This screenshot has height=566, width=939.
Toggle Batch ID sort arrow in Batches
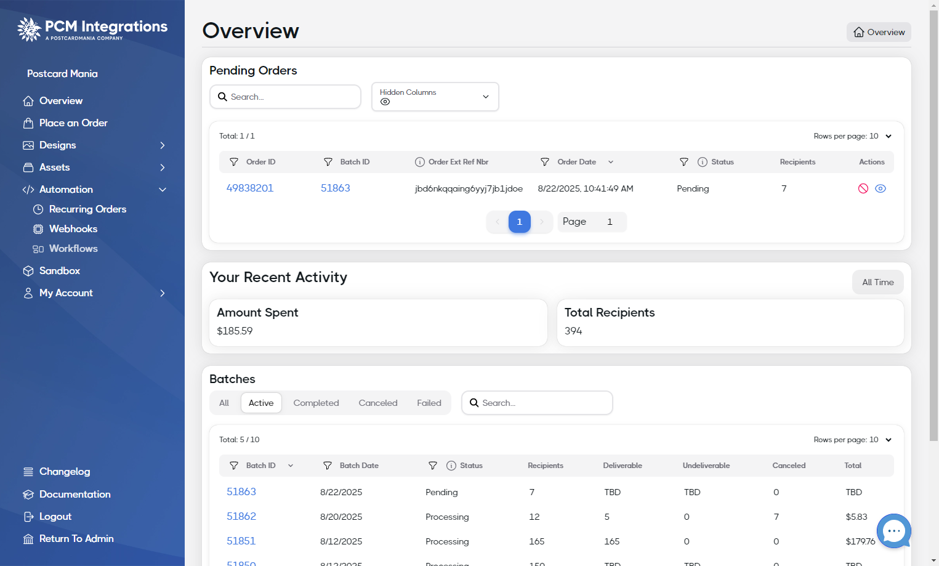tap(291, 466)
